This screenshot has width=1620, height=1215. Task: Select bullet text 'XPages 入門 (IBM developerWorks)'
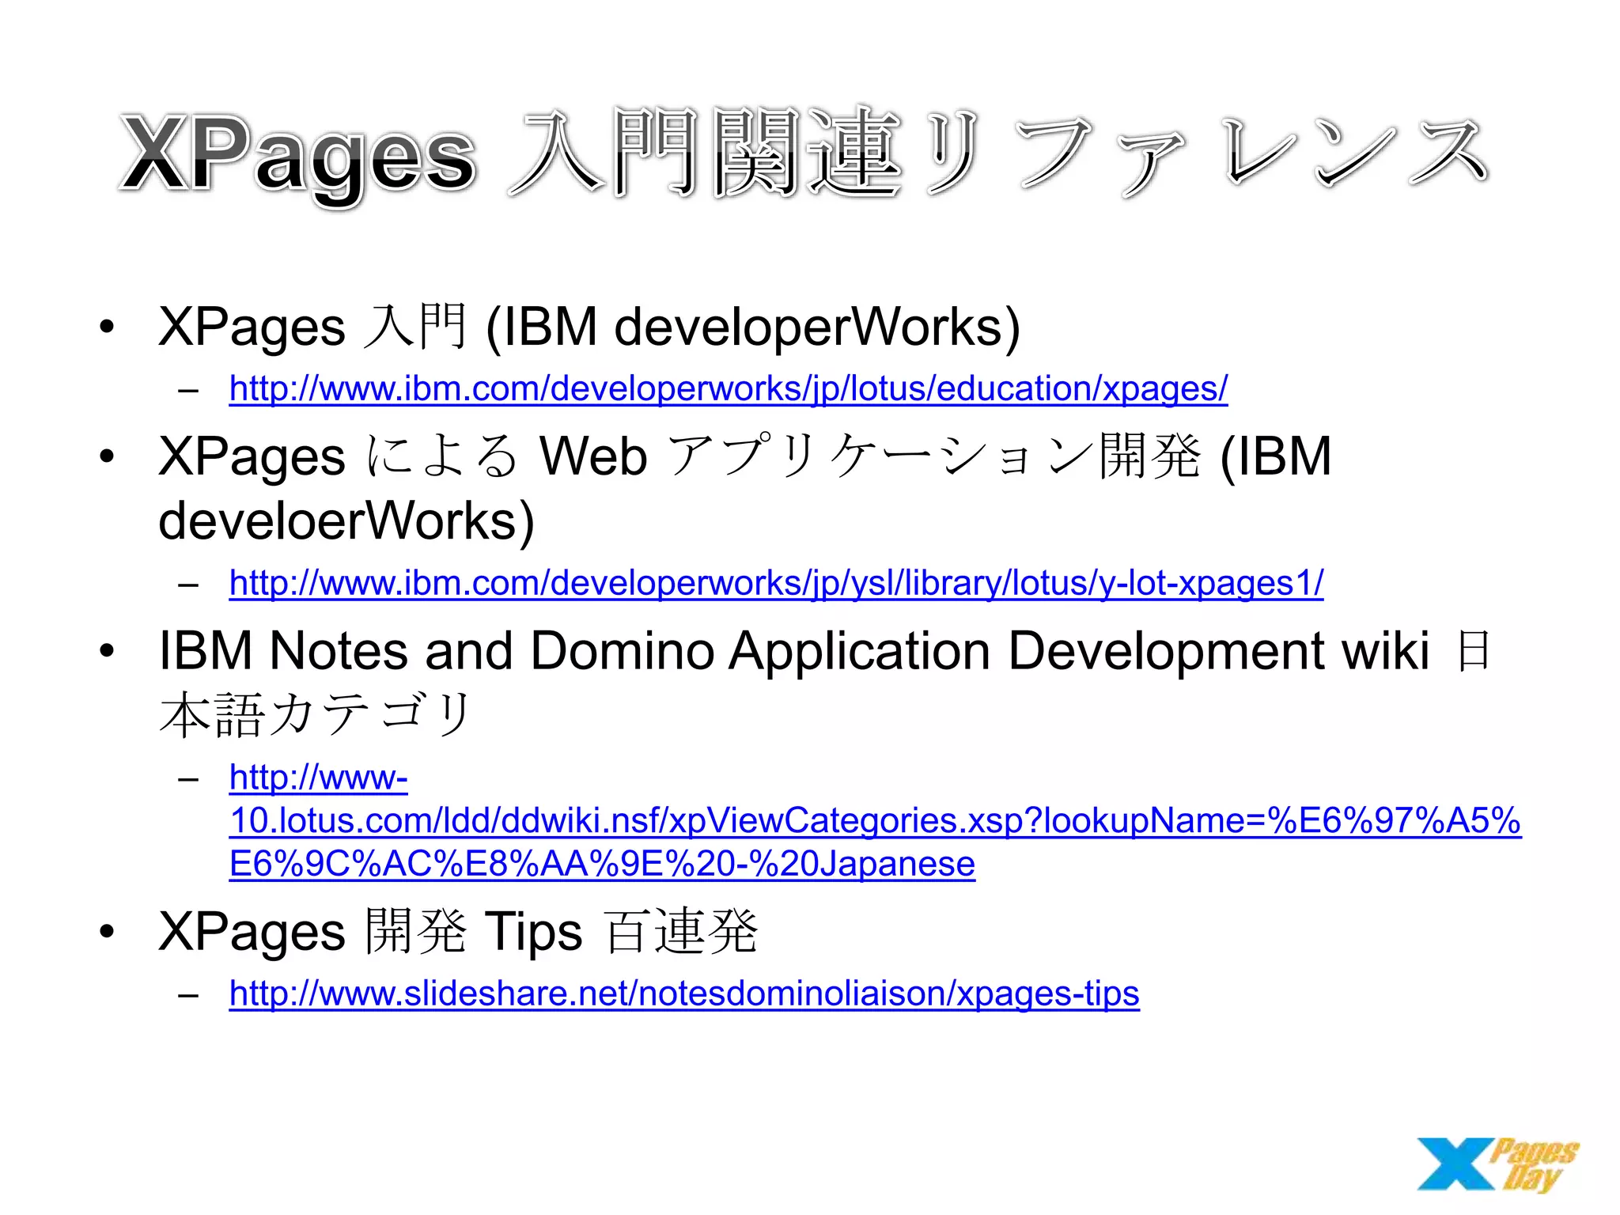pyautogui.click(x=589, y=327)
